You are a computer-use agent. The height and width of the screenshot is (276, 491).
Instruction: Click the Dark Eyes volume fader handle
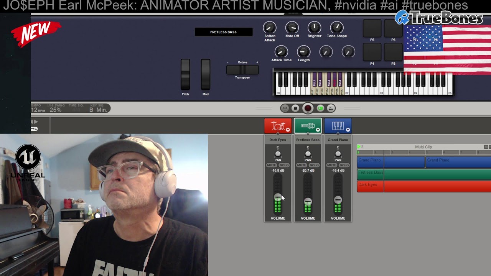278,197
